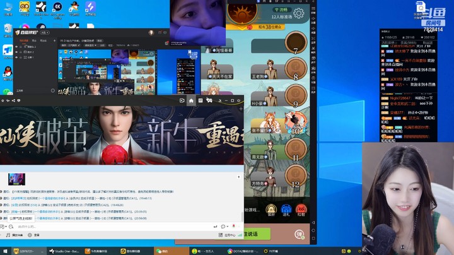Click the gift box icon in streaming app

166,43
